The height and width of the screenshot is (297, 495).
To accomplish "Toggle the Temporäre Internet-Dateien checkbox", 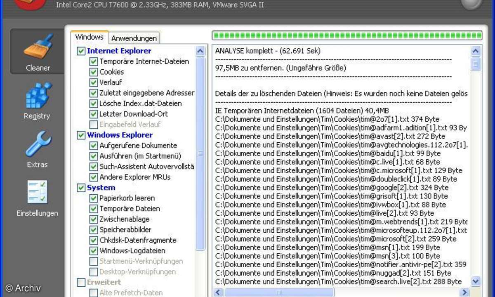I will [94, 61].
